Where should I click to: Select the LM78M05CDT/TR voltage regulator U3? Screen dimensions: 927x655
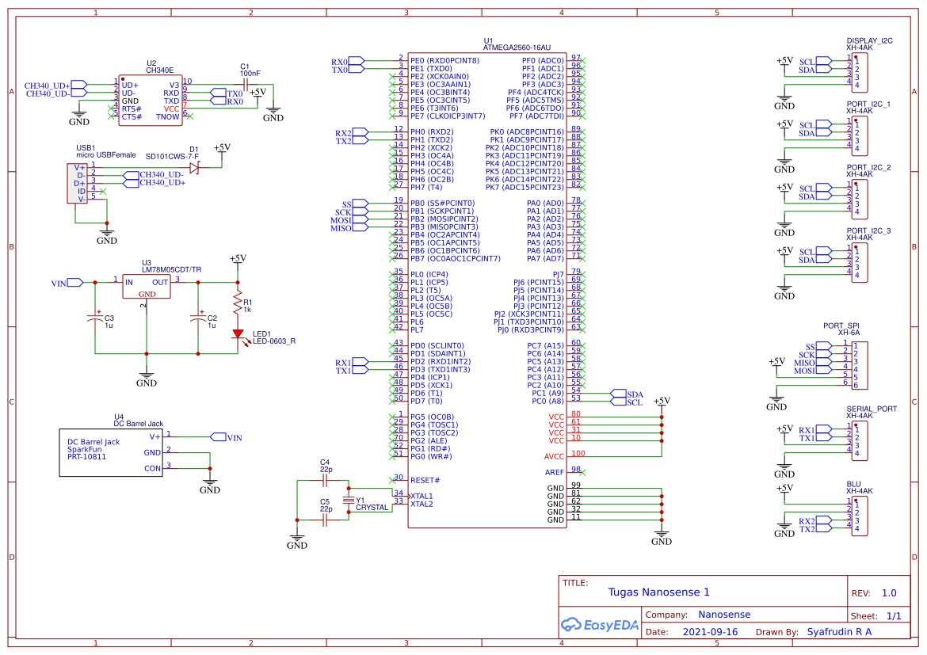[x=147, y=285]
